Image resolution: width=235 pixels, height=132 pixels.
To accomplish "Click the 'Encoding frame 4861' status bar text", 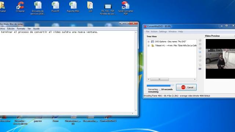I will coord(177,96).
